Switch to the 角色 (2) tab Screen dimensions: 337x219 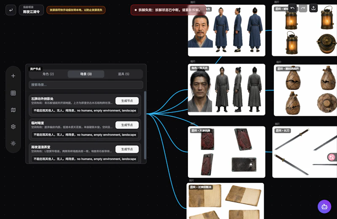coord(48,74)
